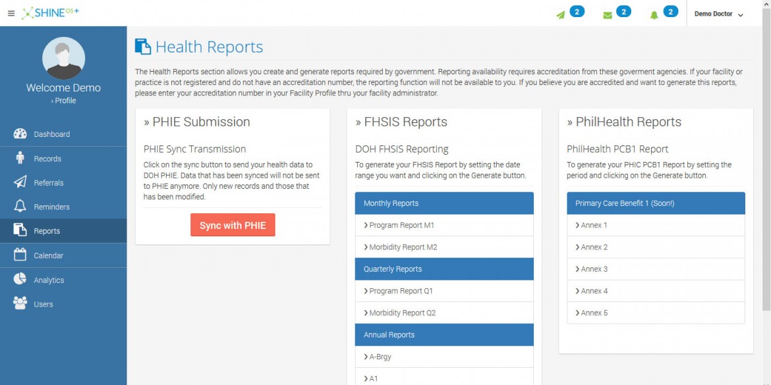This screenshot has height=385, width=771.
Task: Expand the A-Brgy annual report
Action: point(444,357)
